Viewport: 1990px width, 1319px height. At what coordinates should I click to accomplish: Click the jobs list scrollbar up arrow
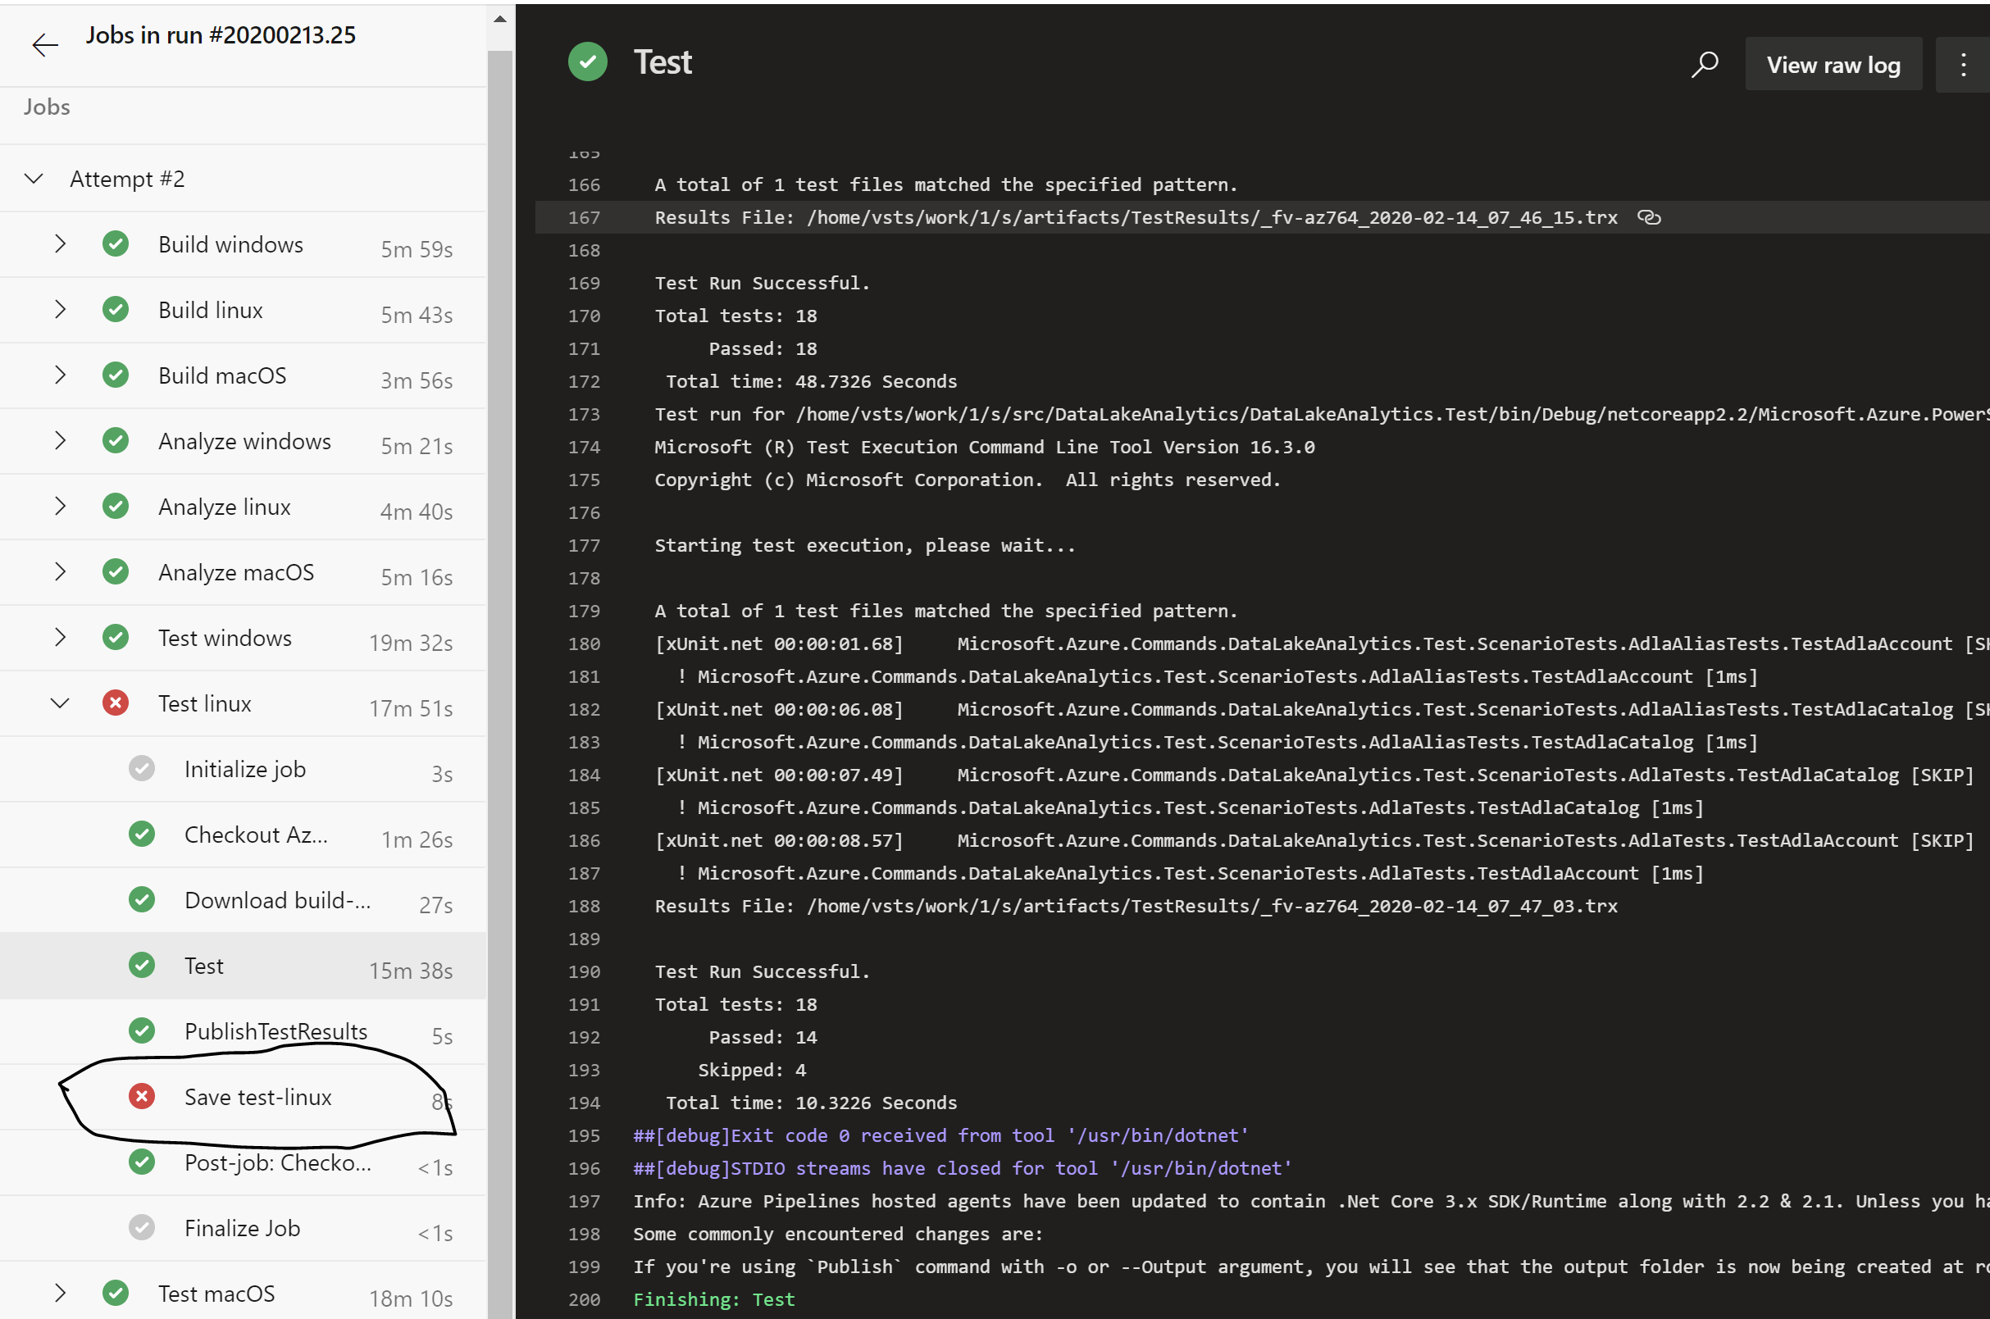pos(500,19)
